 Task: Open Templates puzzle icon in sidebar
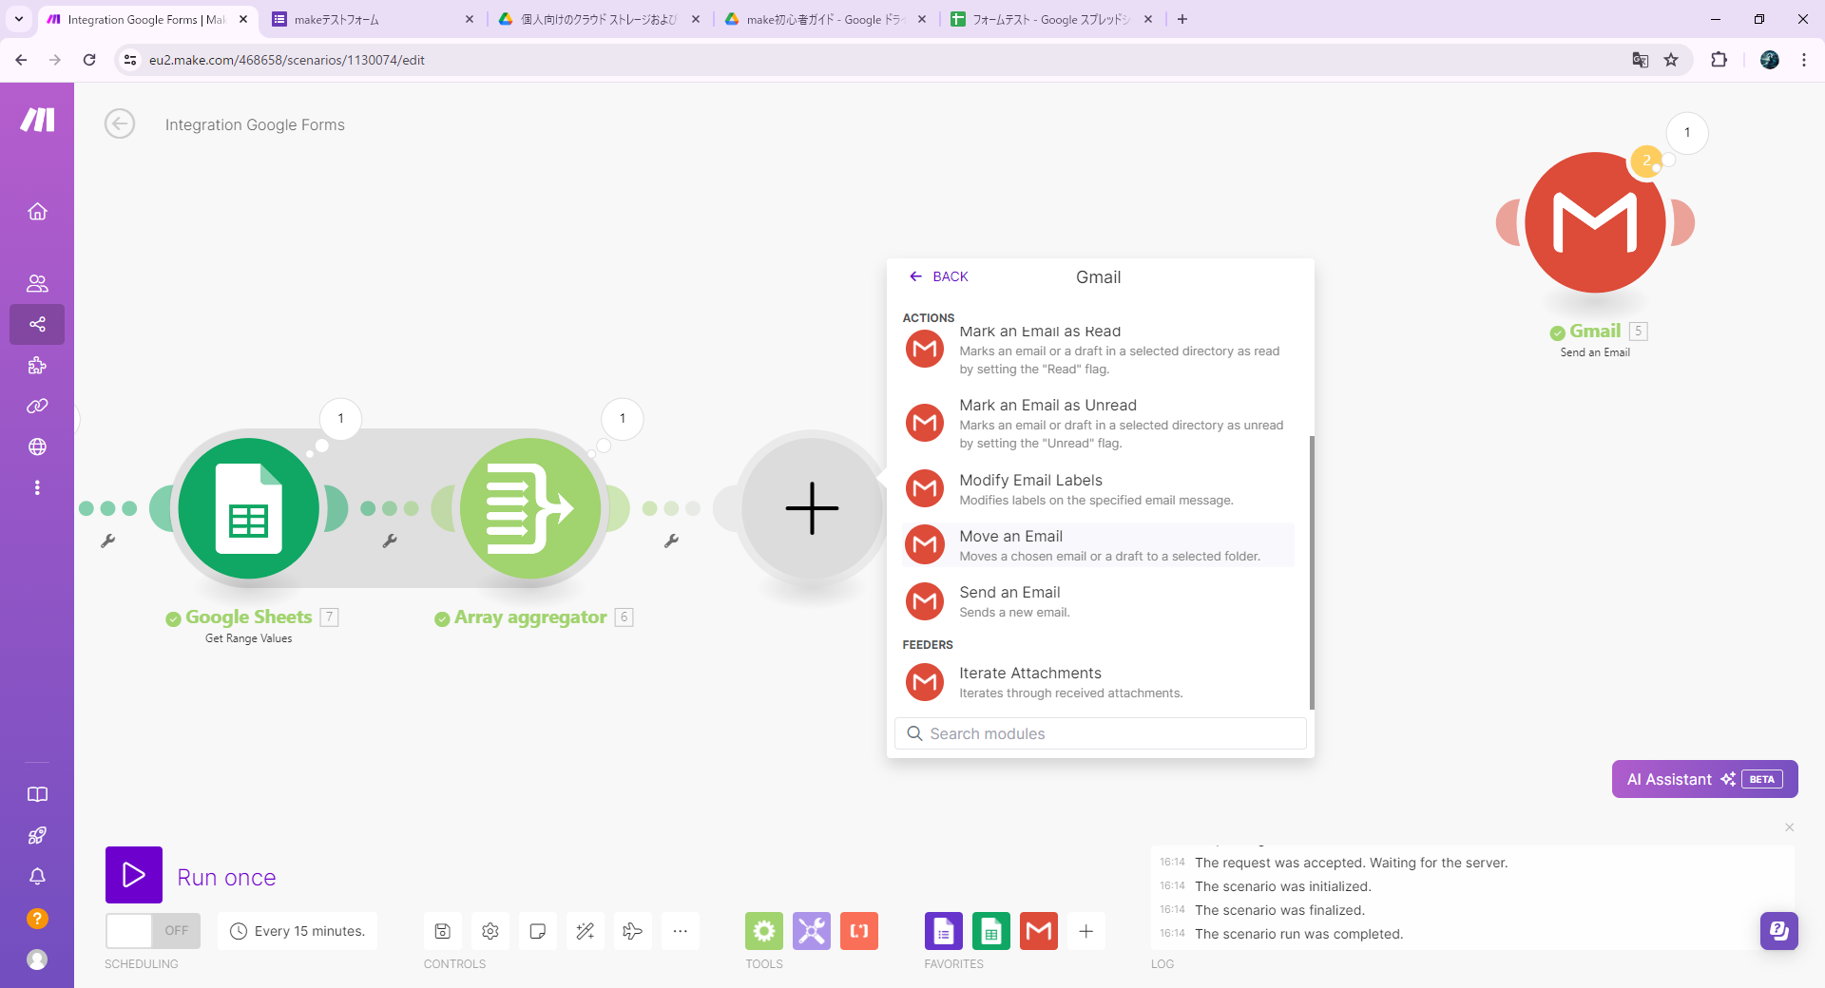[37, 365]
